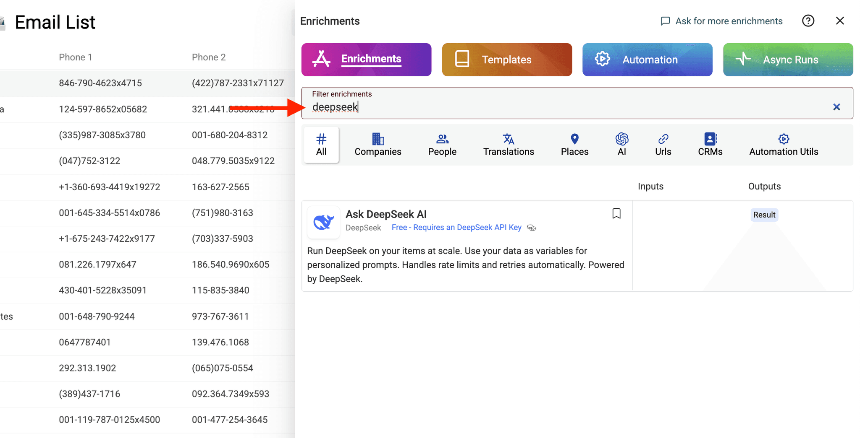Select the Automation Utils category icon
Viewport: 860px width, 438px height.
pyautogui.click(x=784, y=144)
